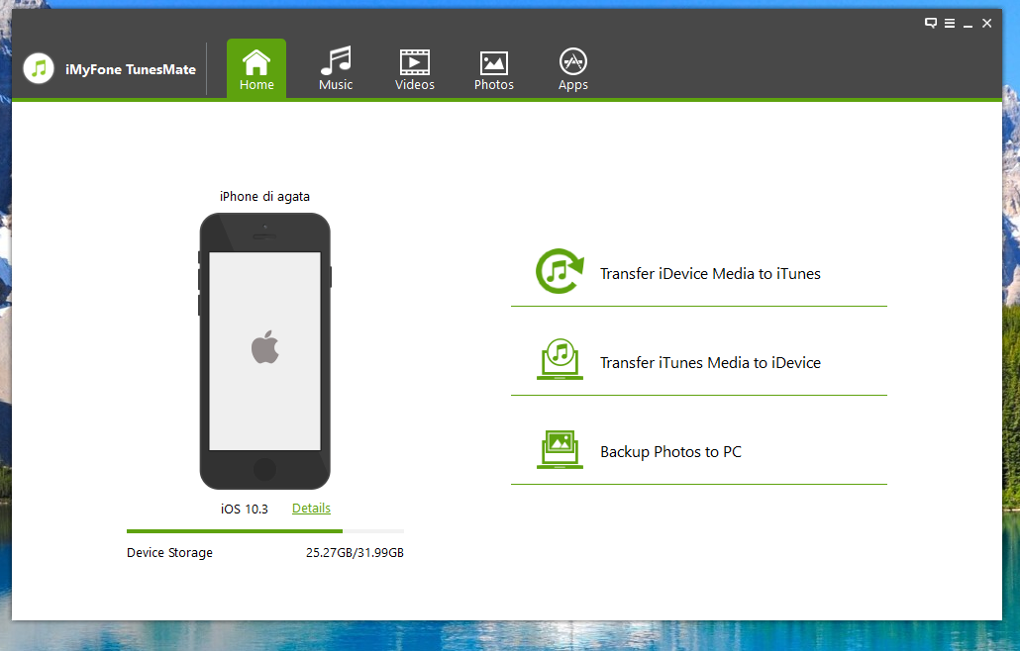Click the "25.27GB/31.99GB" storage value
This screenshot has width=1020, height=651.
tap(355, 552)
